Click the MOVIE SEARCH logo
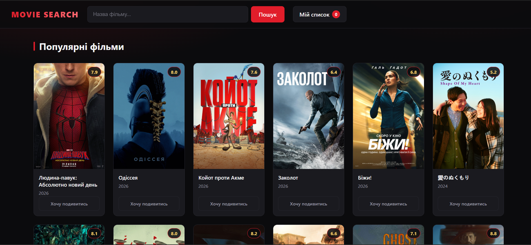 [x=45, y=15]
